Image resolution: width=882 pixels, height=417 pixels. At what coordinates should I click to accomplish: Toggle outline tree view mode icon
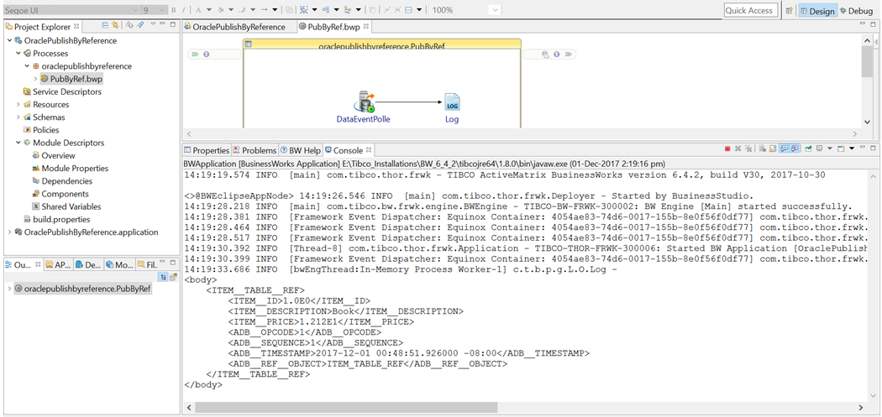[164, 277]
